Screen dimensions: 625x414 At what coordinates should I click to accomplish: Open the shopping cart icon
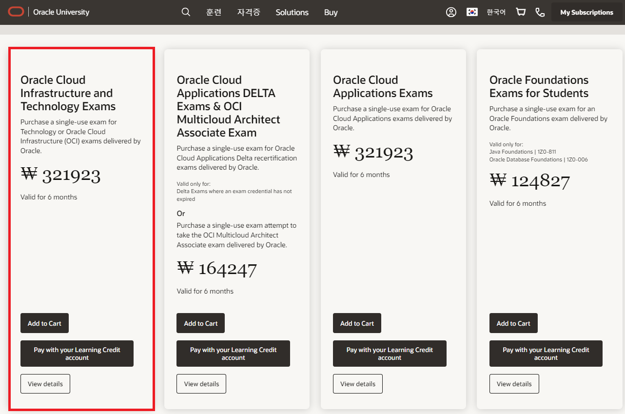[521, 12]
